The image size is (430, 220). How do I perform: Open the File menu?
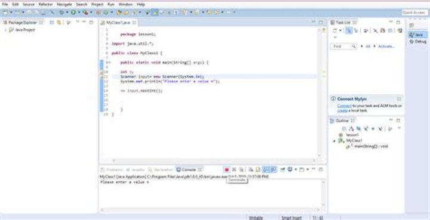(5, 4)
